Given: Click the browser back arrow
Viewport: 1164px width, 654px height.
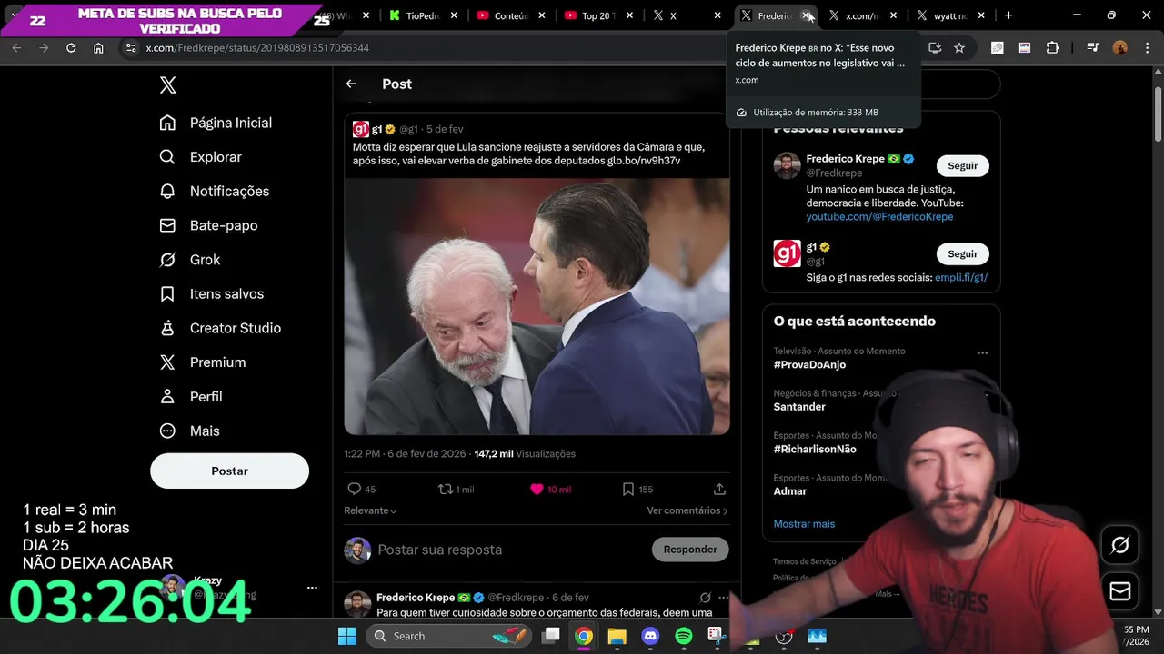Looking at the screenshot, I should coord(16,47).
